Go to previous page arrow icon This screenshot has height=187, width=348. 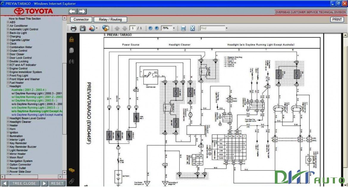pyautogui.click(x=117, y=28)
